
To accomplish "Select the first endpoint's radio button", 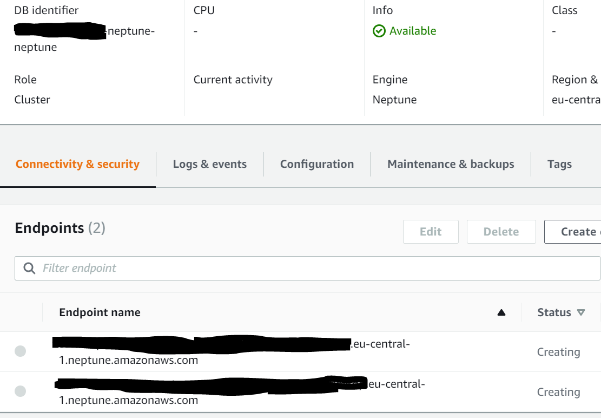I will [x=20, y=351].
